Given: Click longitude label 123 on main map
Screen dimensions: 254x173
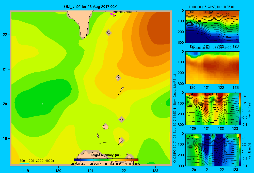Looking at the screenshot, I should pos(155,170).
